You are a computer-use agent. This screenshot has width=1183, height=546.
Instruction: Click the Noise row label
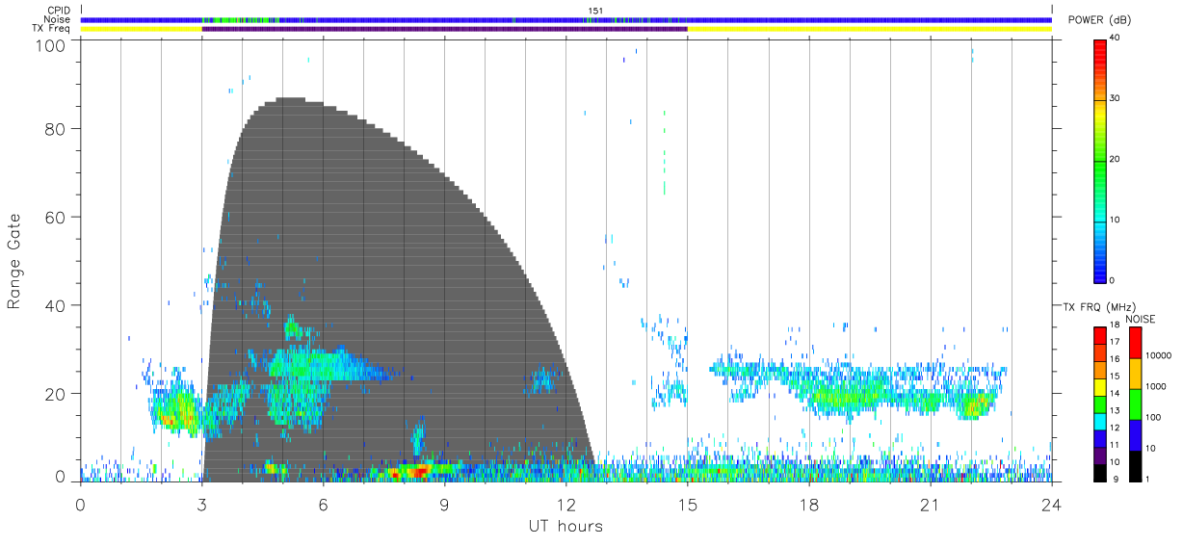pyautogui.click(x=58, y=19)
